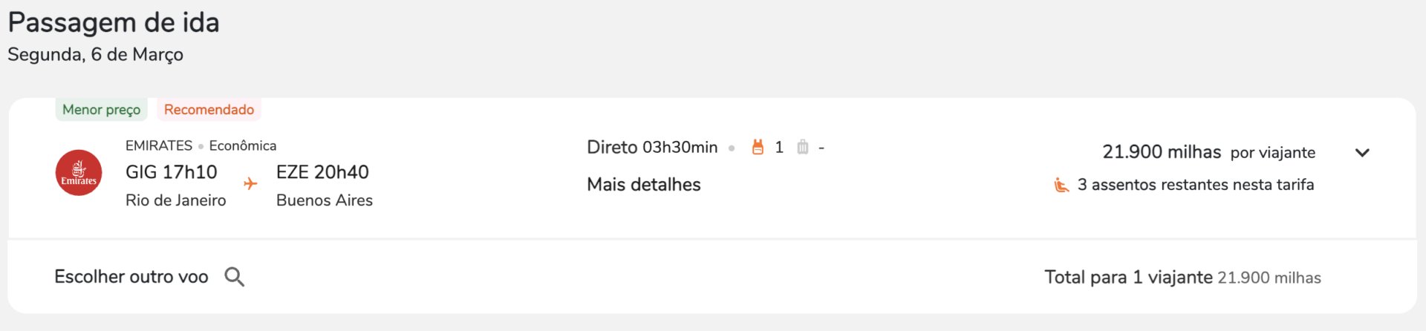
Task: Click the 3 assentos restantes notice
Action: click(1196, 185)
